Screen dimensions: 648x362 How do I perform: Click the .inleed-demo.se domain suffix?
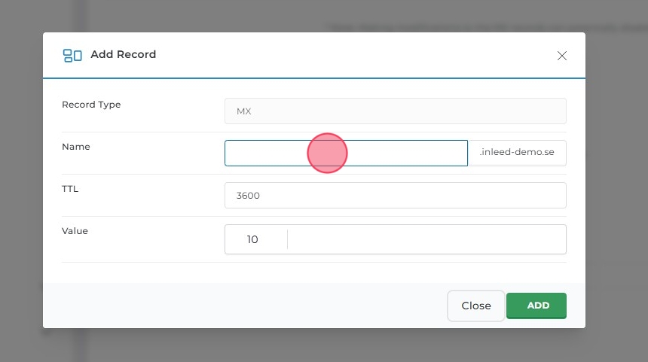(517, 153)
